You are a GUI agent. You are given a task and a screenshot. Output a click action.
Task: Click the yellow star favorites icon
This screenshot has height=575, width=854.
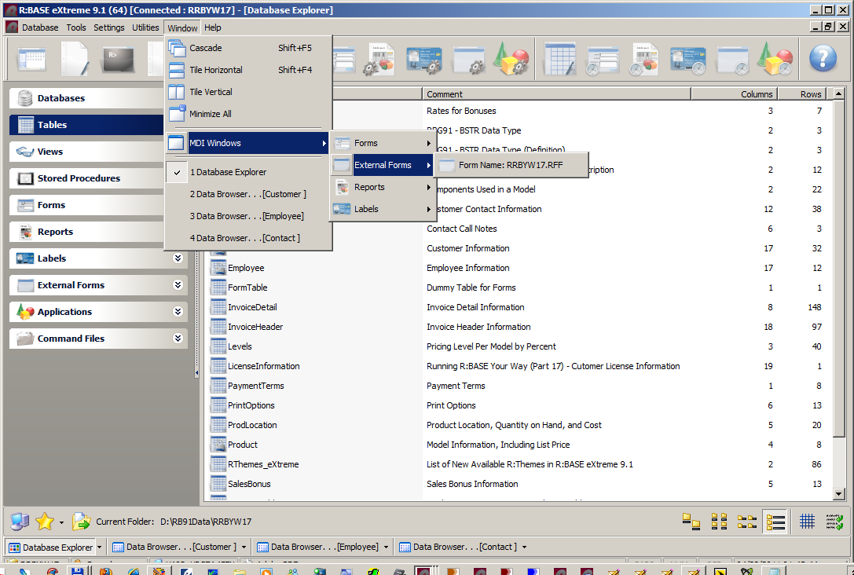tap(45, 522)
